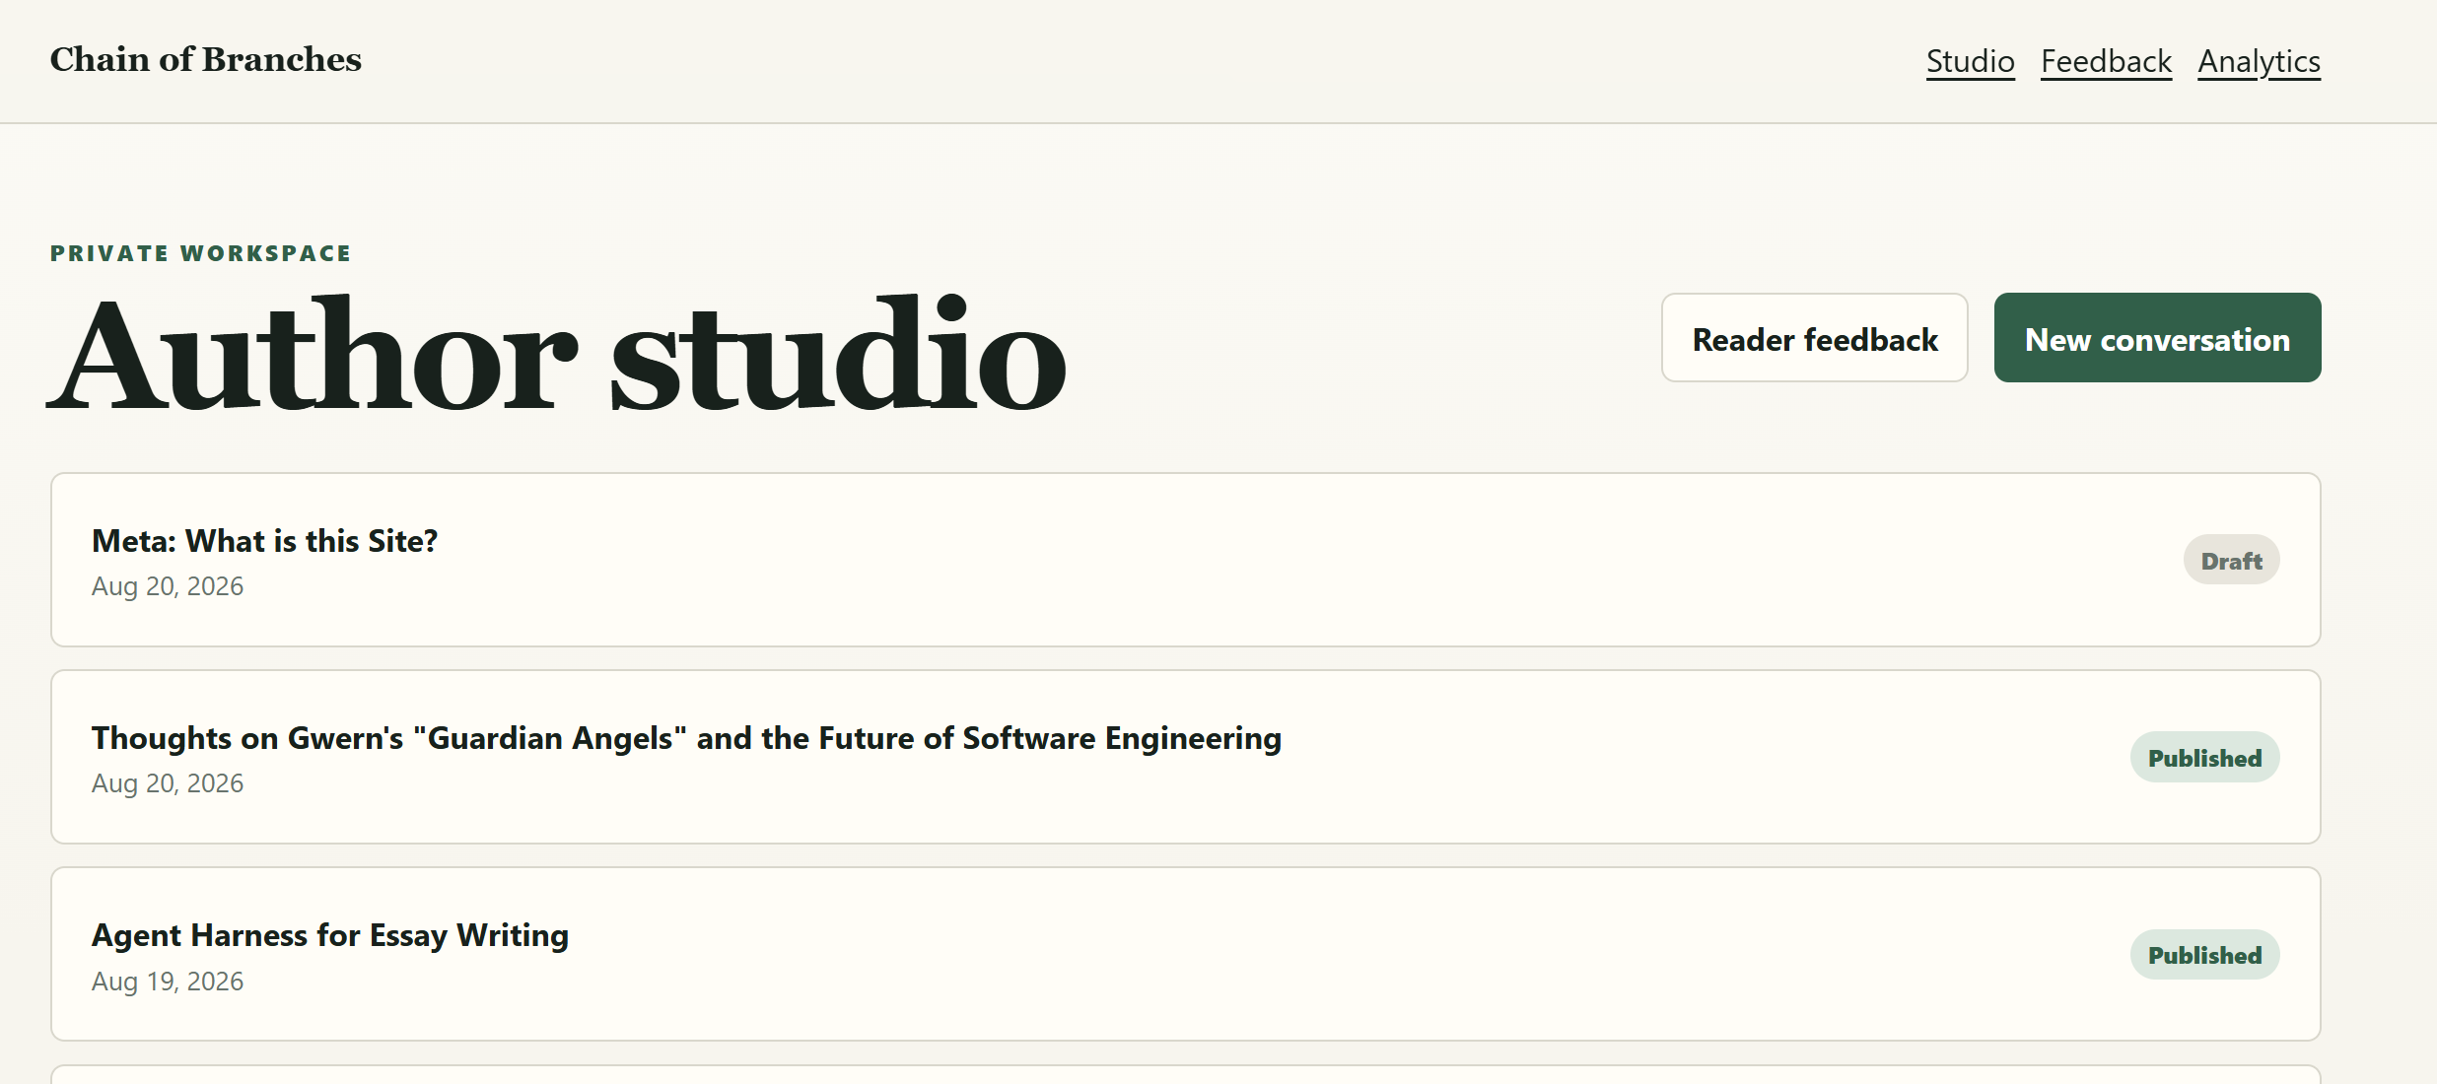Click the Private Workspace label
This screenshot has width=2437, height=1084.
coord(201,253)
